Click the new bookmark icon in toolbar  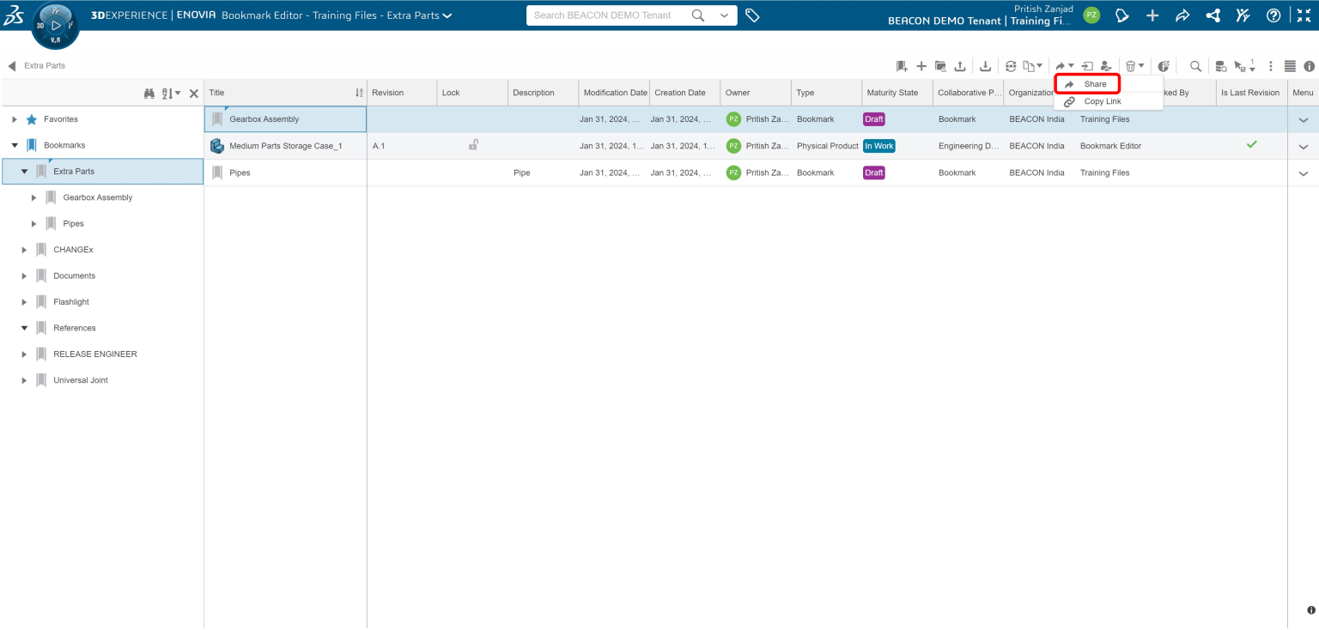[902, 66]
